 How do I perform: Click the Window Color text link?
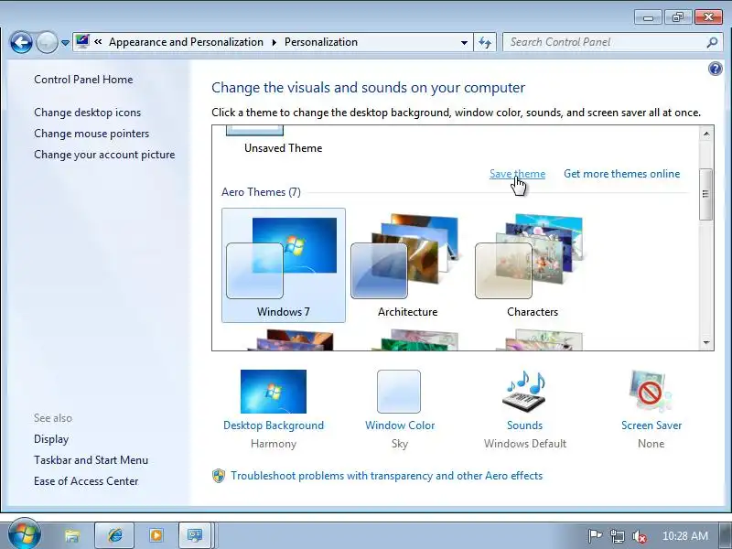400,425
